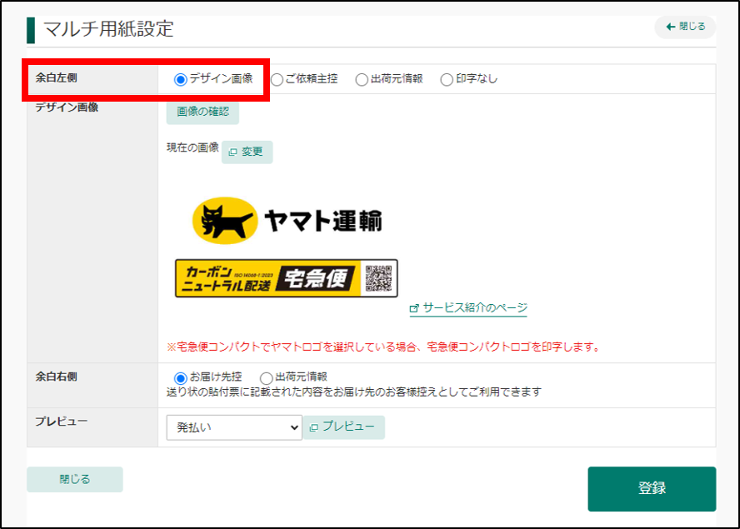Click the top-right ← 閉じる button

click(685, 27)
